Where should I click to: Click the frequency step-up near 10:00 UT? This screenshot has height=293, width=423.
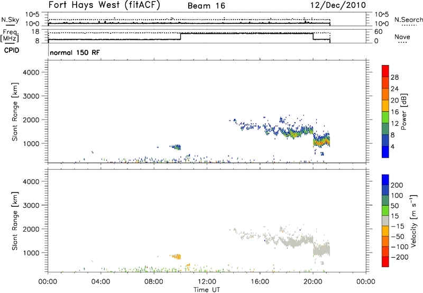click(180, 36)
